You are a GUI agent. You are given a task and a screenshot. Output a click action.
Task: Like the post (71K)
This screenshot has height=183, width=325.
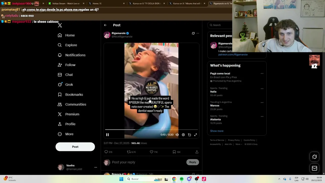154,152
